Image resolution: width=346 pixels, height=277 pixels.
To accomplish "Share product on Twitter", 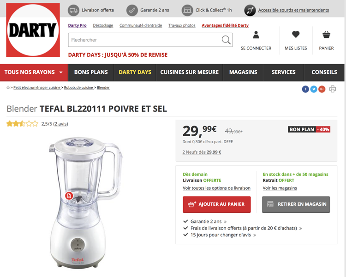I will [x=314, y=89].
